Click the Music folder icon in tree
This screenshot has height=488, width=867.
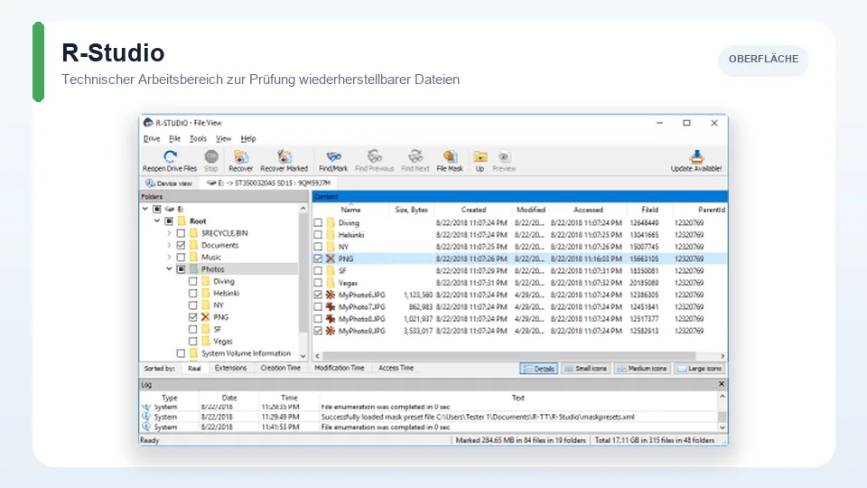tap(193, 257)
